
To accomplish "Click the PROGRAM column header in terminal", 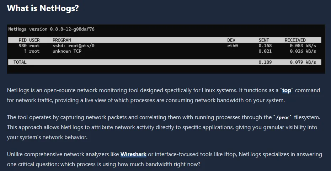I will (x=62, y=40).
